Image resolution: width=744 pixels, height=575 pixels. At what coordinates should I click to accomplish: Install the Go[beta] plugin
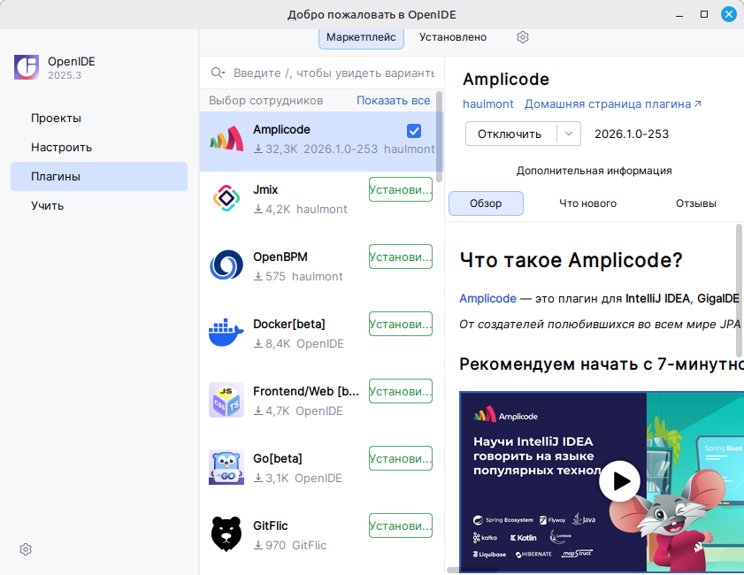click(x=401, y=459)
